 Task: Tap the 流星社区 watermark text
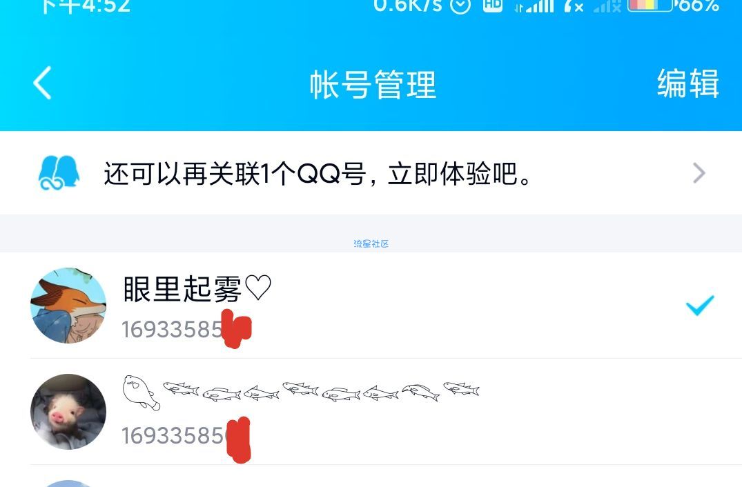point(371,243)
